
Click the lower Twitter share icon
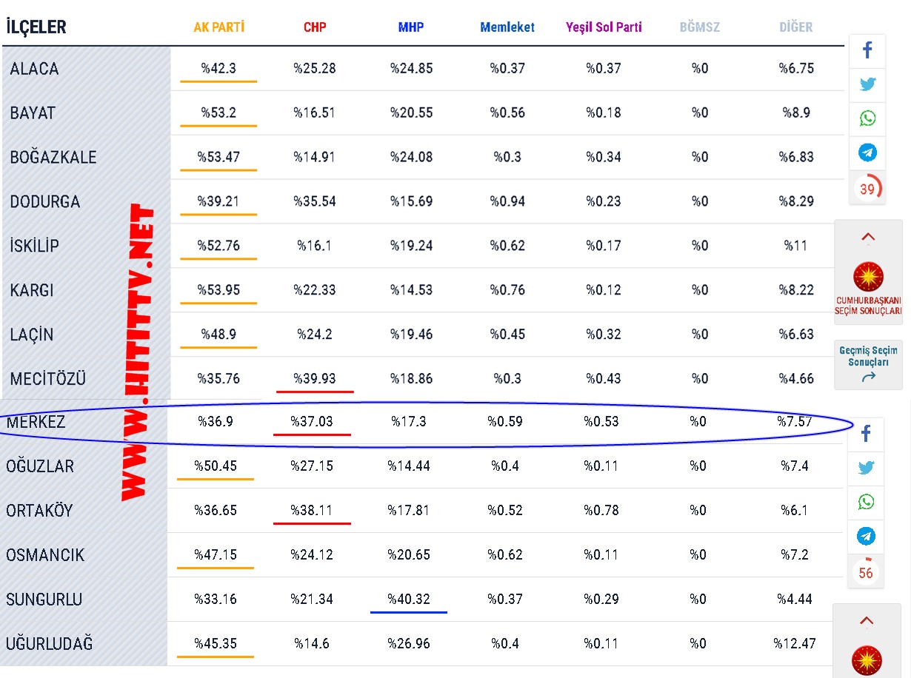866,468
